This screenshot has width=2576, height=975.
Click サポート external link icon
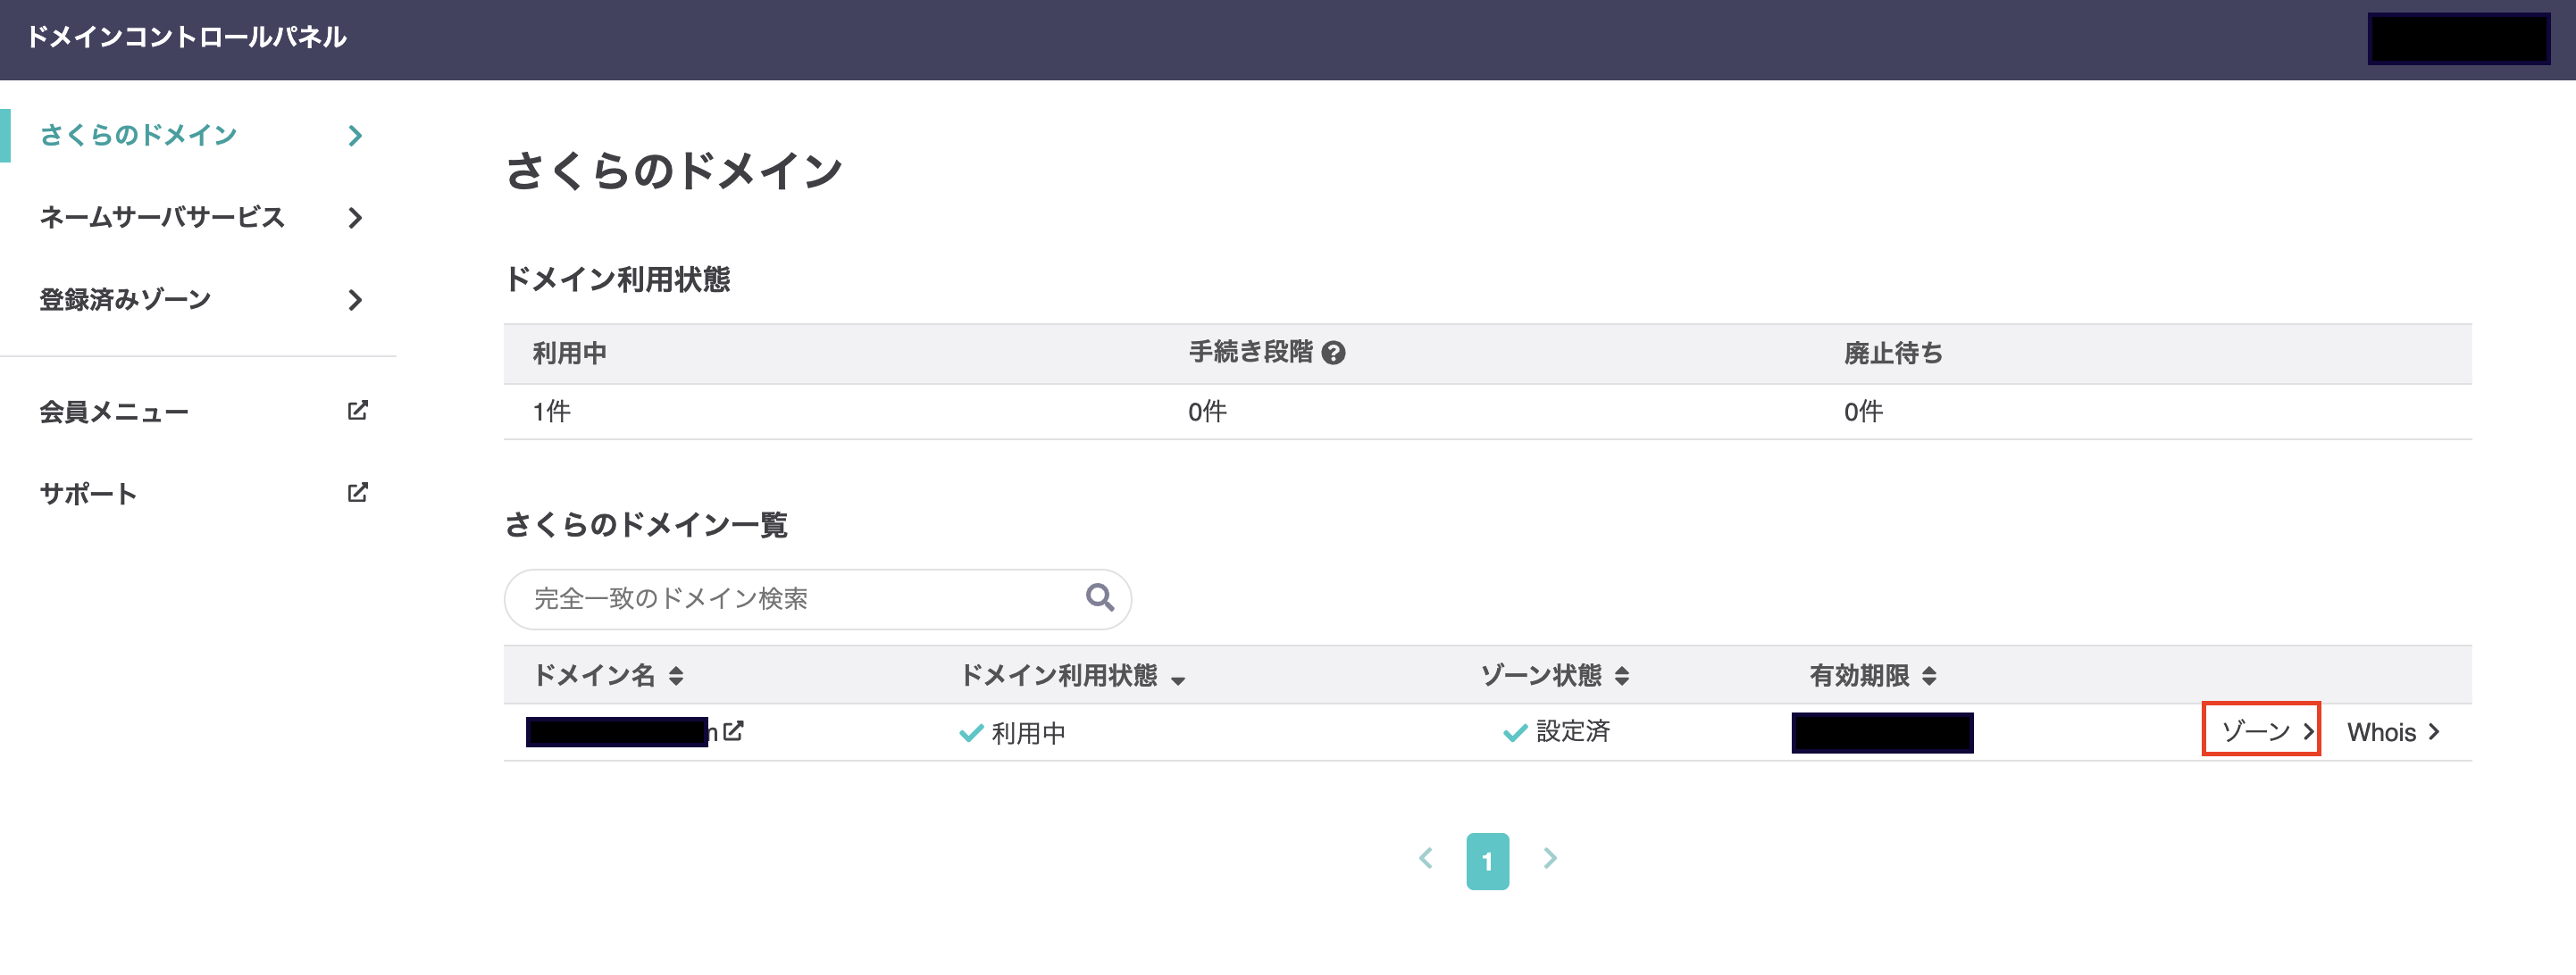357,492
